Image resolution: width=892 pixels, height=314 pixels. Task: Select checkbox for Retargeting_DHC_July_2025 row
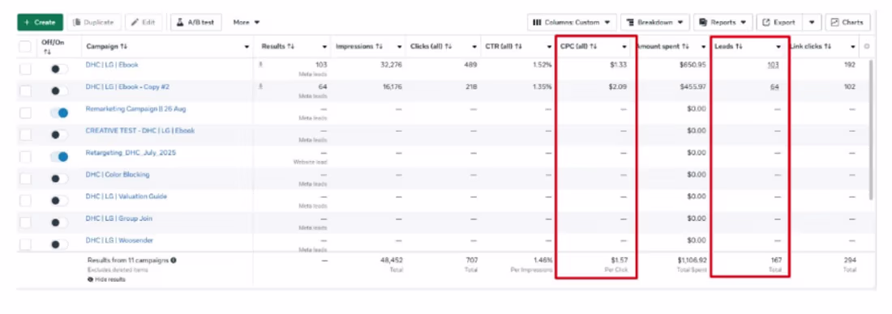tap(26, 157)
